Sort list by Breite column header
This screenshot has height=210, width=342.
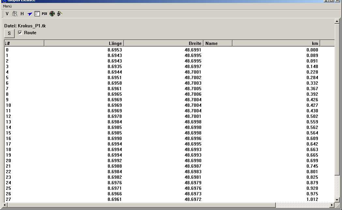(x=163, y=43)
